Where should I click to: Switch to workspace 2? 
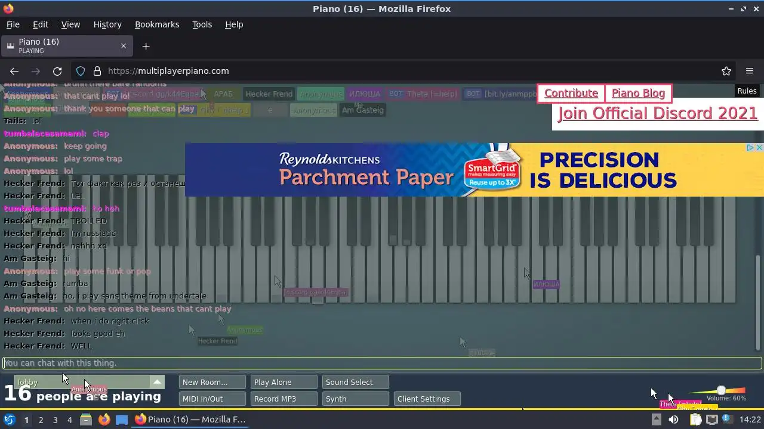click(x=41, y=419)
